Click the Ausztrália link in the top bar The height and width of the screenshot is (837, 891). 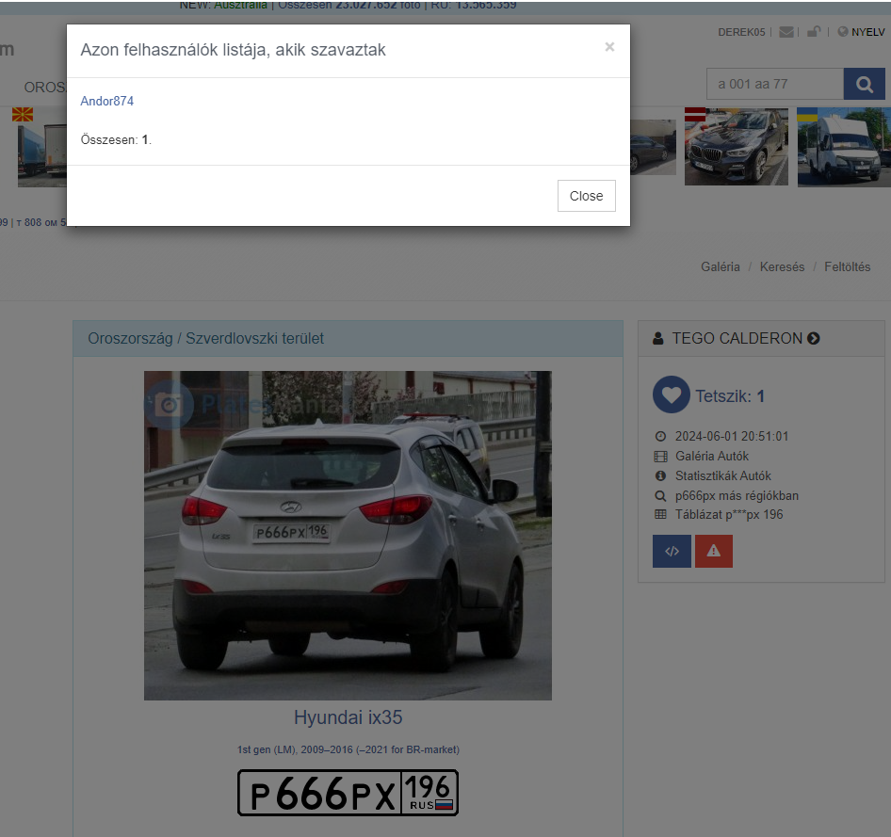tap(240, 5)
